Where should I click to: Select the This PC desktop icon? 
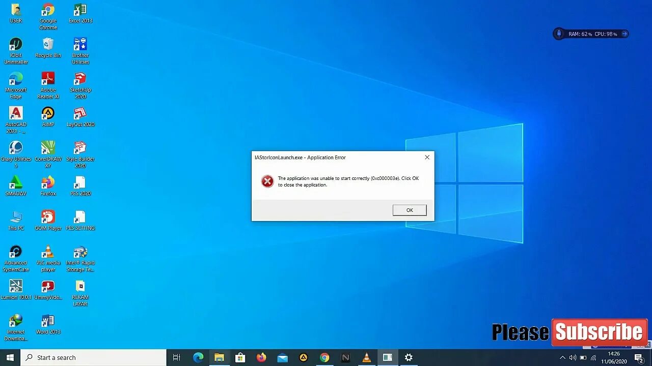pos(16,221)
